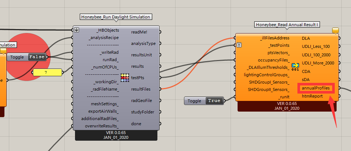
Task: Click the _testPoints input parameter
Action: point(279,46)
